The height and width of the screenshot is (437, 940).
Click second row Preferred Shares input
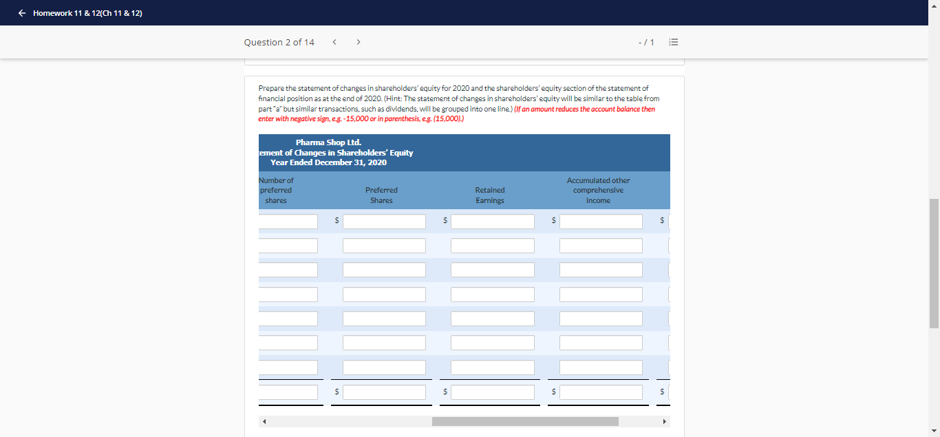(x=384, y=246)
